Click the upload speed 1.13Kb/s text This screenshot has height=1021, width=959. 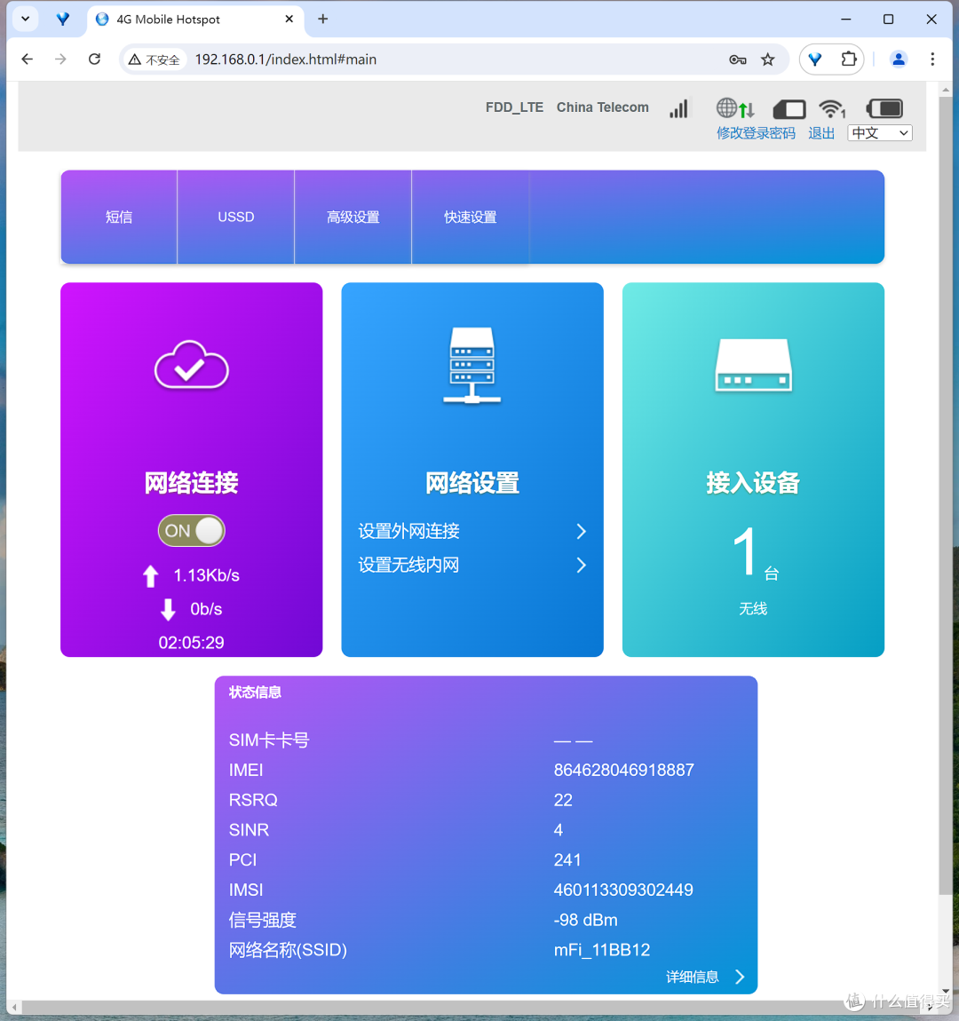click(206, 575)
